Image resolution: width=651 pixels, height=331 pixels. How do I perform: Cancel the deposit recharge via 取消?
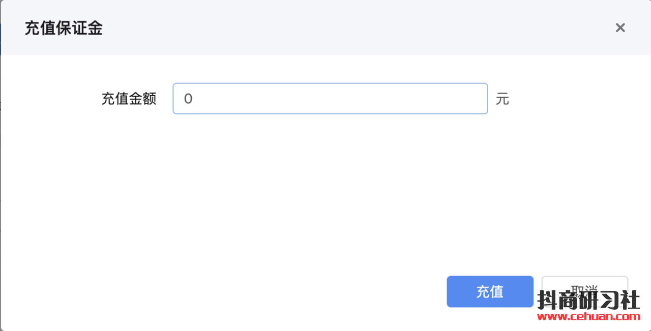(x=584, y=285)
